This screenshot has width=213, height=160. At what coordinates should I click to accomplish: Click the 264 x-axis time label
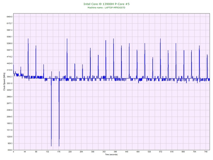(81, 152)
